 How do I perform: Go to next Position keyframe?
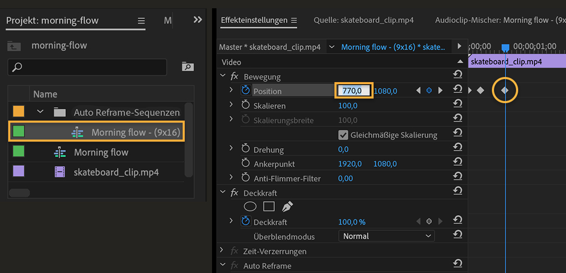440,91
